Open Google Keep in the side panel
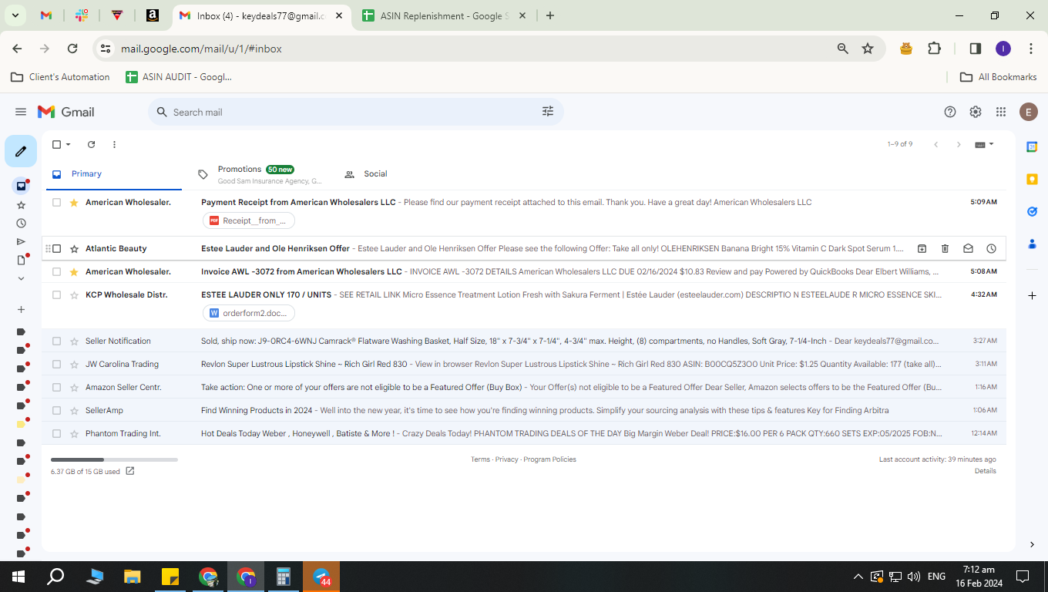This screenshot has height=592, width=1048. (1032, 179)
